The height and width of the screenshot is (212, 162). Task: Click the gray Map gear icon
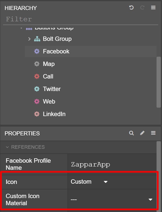tap(37, 64)
